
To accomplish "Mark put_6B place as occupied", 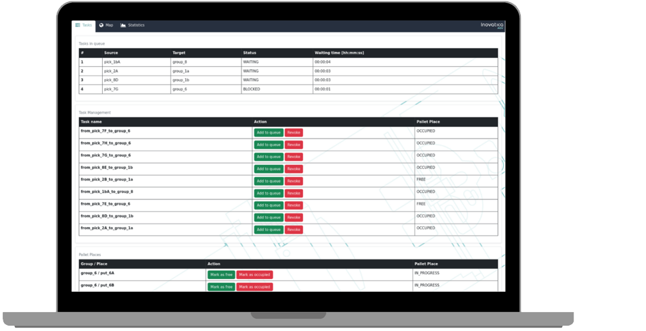I will [x=254, y=287].
